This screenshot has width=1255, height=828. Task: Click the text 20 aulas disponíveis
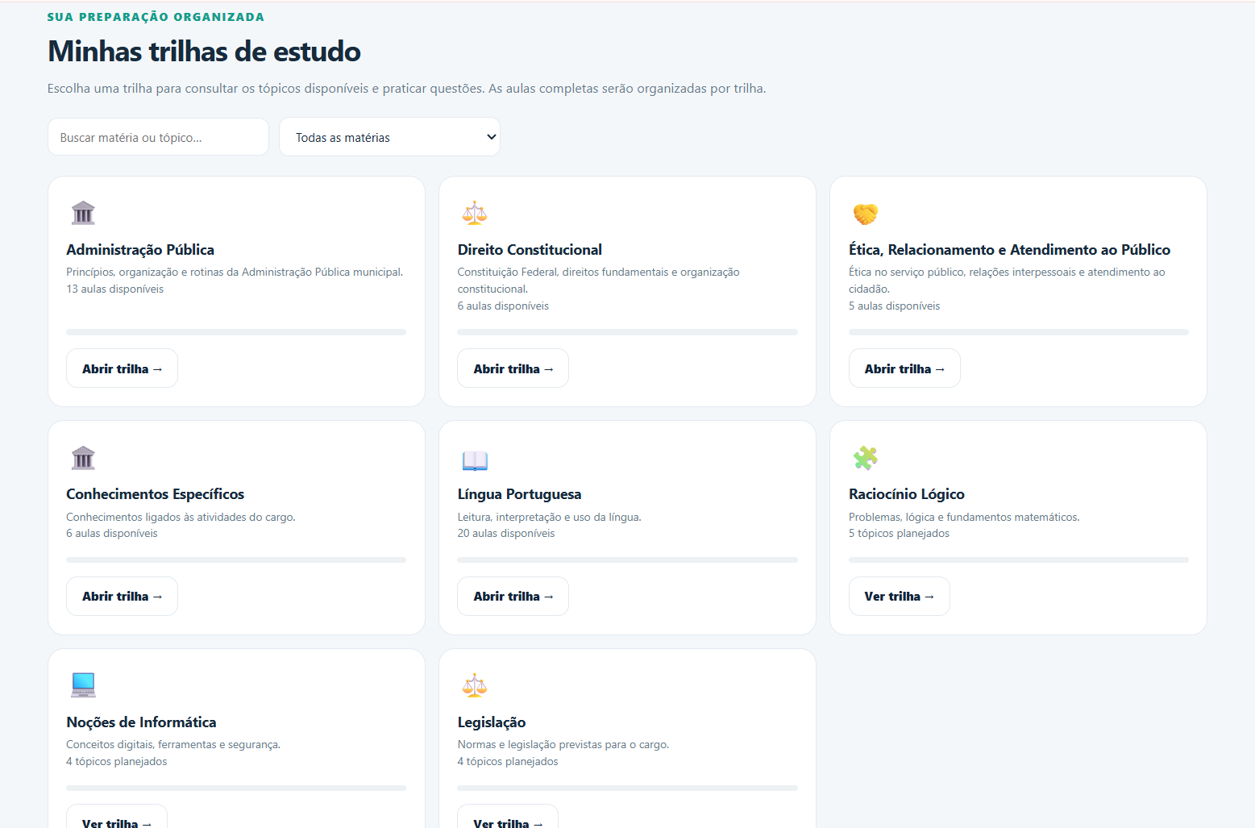(x=506, y=533)
